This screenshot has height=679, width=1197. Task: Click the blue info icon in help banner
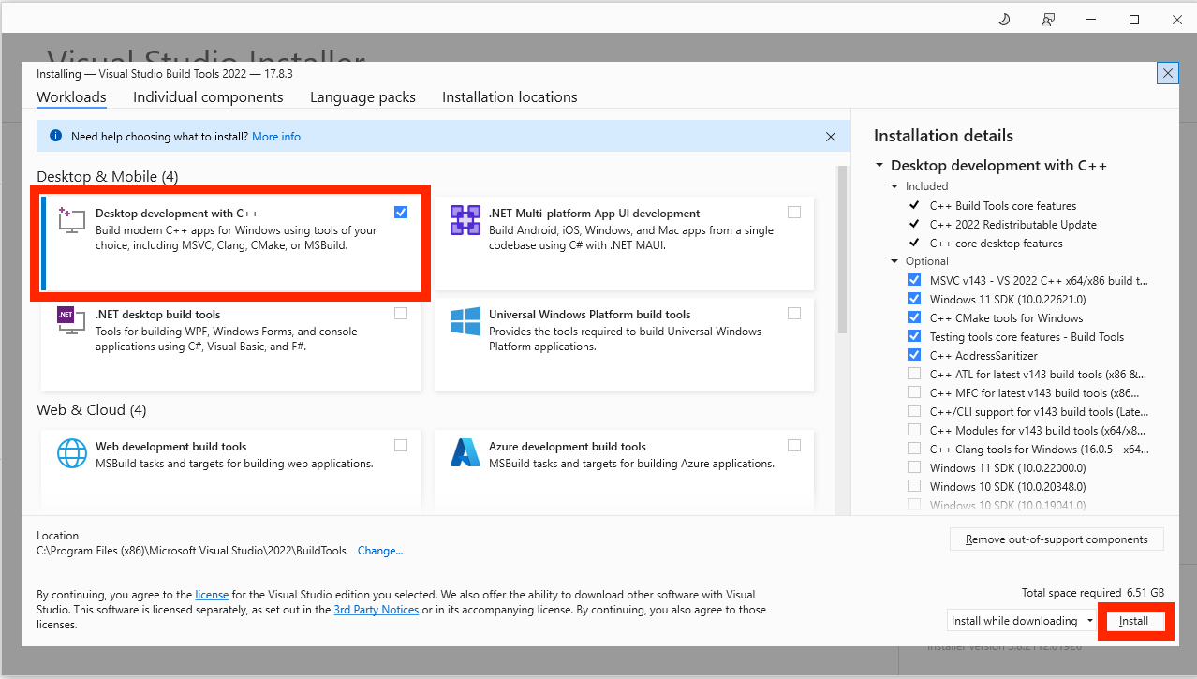click(54, 137)
